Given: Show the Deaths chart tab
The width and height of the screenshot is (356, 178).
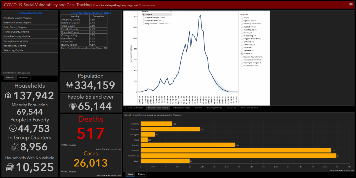Looking at the screenshot, I should 141,174.
